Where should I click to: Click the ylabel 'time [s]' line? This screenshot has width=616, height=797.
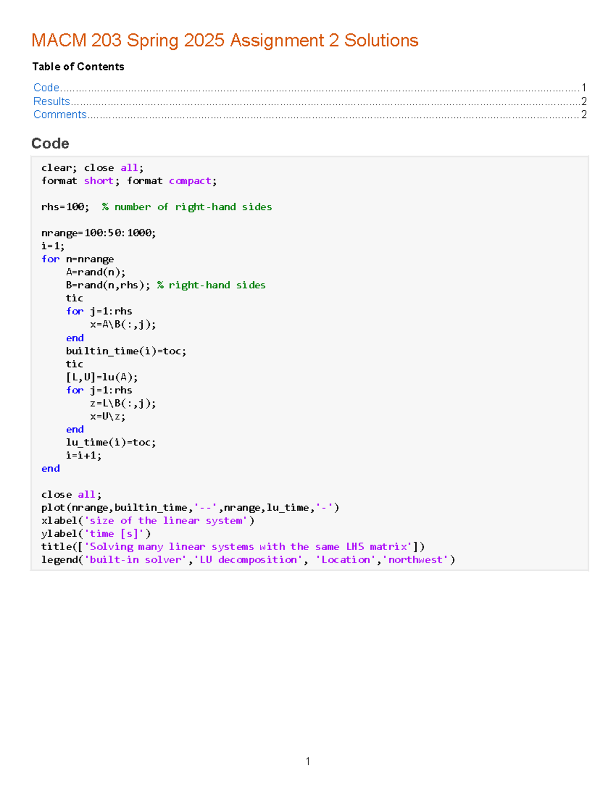click(96, 534)
